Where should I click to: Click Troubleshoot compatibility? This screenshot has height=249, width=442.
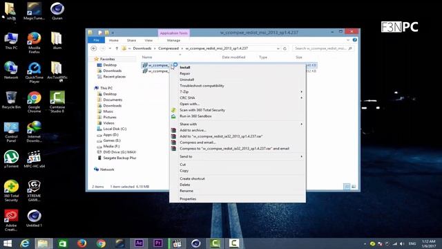point(202,86)
